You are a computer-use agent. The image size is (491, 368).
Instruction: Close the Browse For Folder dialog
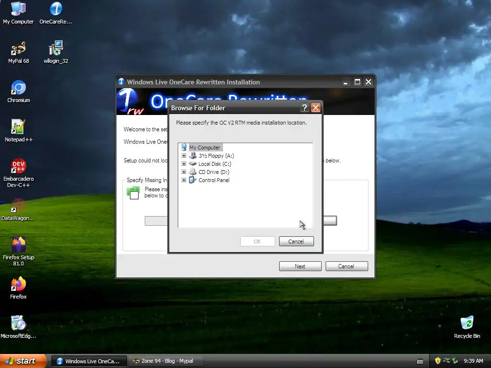[x=316, y=108]
